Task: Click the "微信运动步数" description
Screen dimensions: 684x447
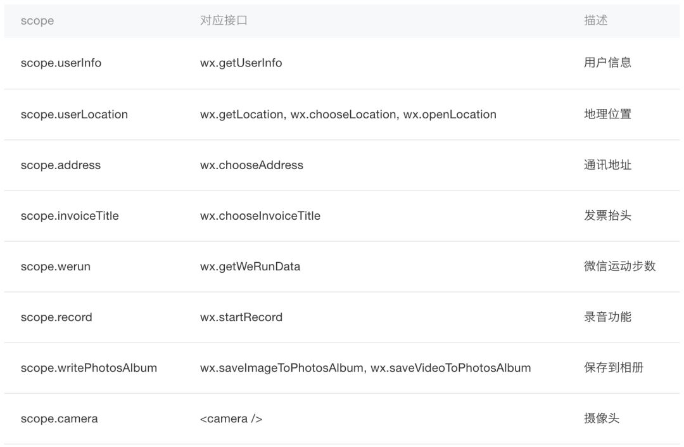Action: (619, 267)
